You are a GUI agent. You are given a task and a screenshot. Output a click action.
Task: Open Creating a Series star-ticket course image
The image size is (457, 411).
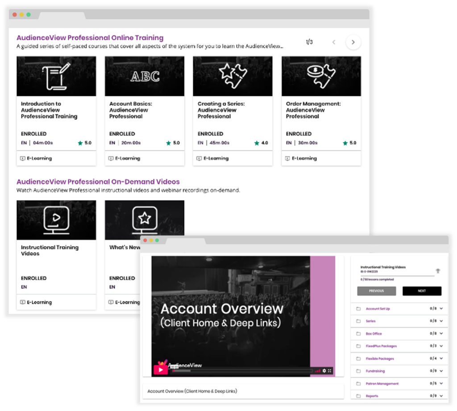click(233, 76)
